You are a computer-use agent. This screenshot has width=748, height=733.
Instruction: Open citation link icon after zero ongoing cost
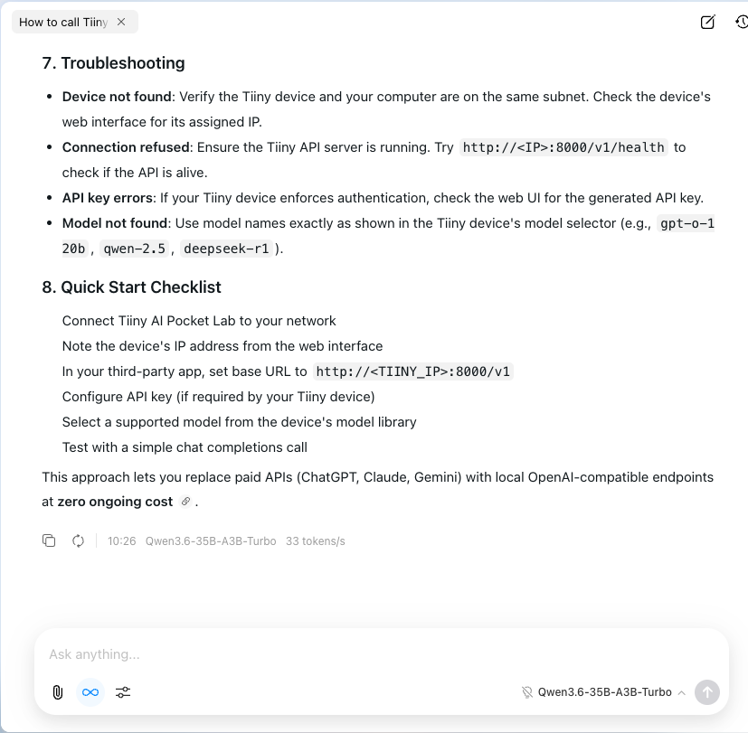tap(185, 502)
